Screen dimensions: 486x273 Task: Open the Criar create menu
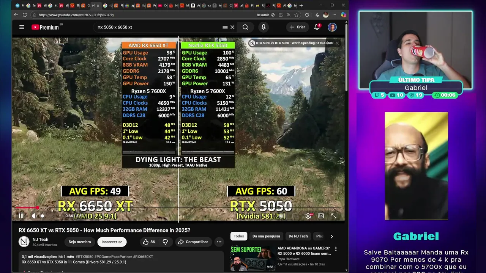coord(297,27)
